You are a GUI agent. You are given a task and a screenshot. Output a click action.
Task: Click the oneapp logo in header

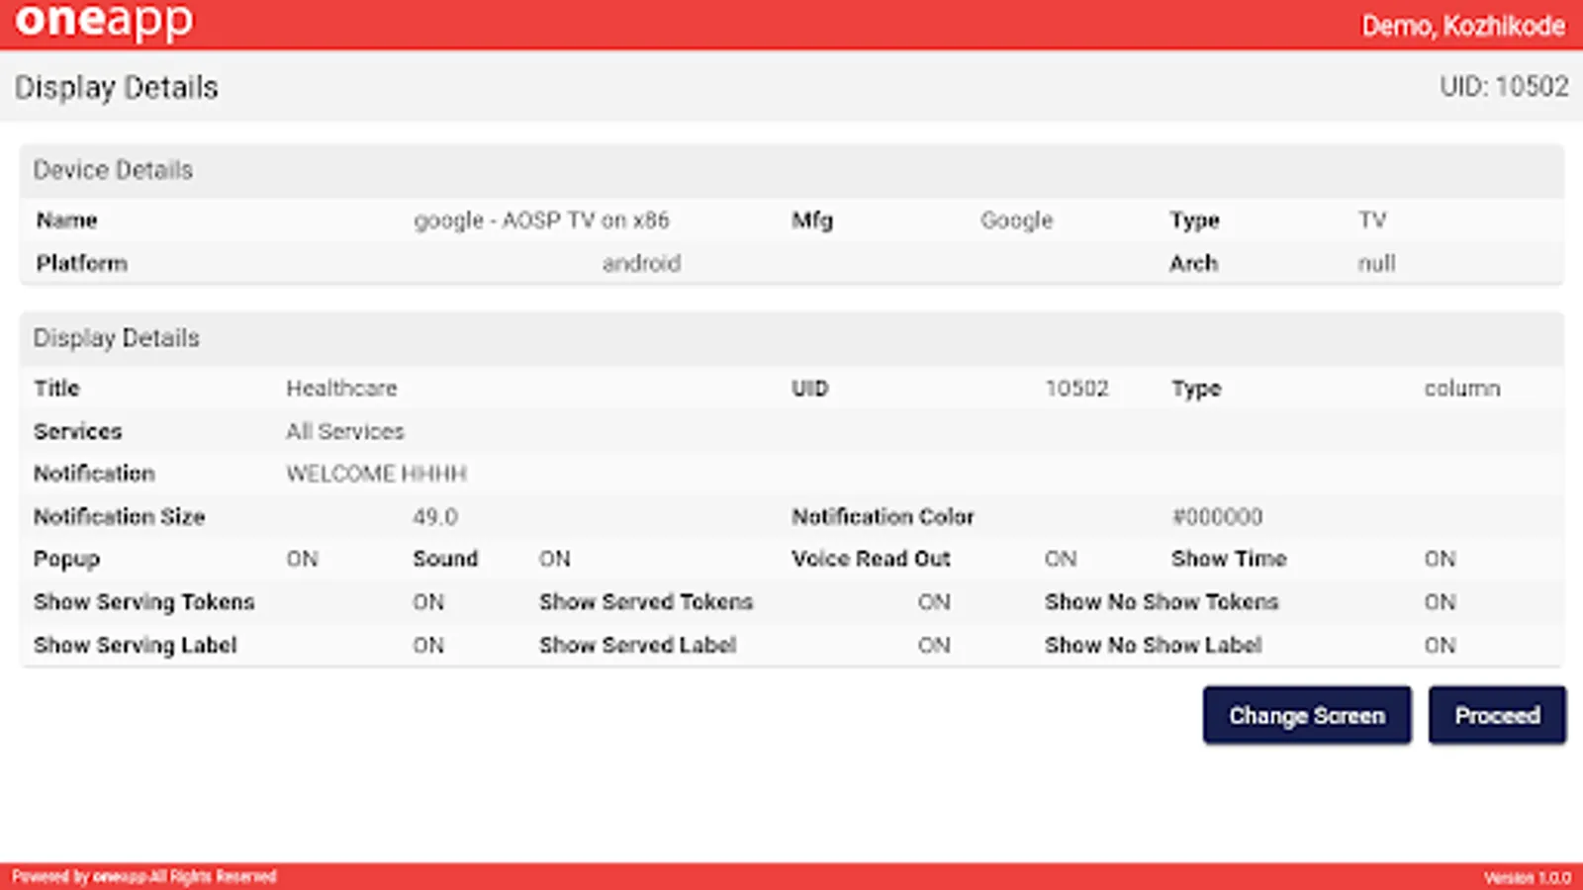[104, 22]
